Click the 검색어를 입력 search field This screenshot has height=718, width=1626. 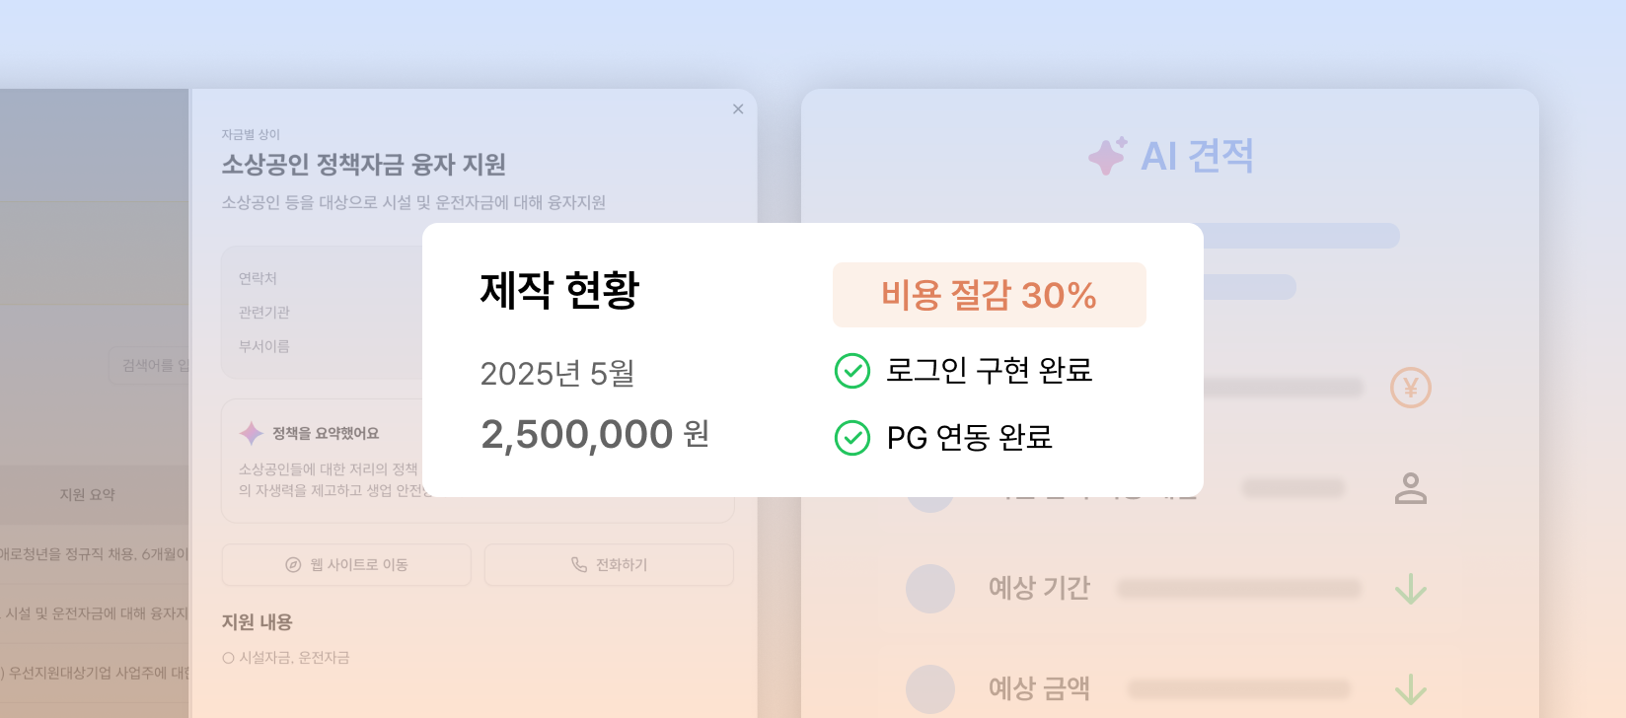[x=149, y=365]
